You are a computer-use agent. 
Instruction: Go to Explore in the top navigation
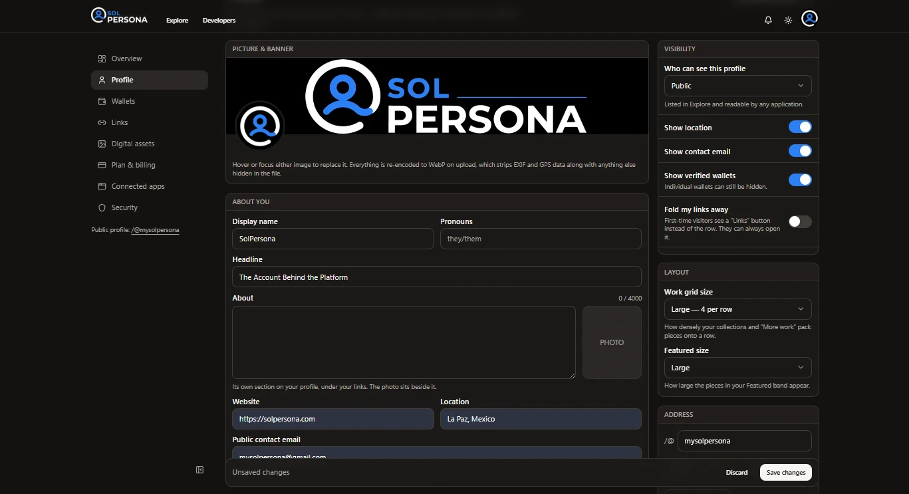point(178,21)
